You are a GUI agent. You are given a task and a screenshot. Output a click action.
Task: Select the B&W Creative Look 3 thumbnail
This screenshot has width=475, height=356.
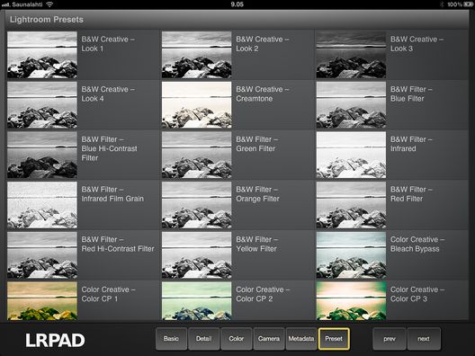[351, 55]
